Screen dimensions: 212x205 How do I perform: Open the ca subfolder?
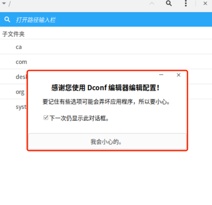pos(106,47)
